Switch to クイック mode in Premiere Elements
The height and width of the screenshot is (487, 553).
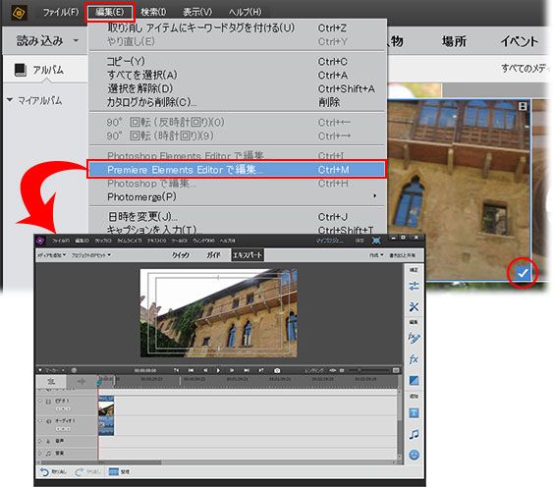[x=181, y=255]
